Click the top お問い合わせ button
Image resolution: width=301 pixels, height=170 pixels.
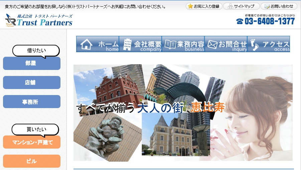point(279,6)
